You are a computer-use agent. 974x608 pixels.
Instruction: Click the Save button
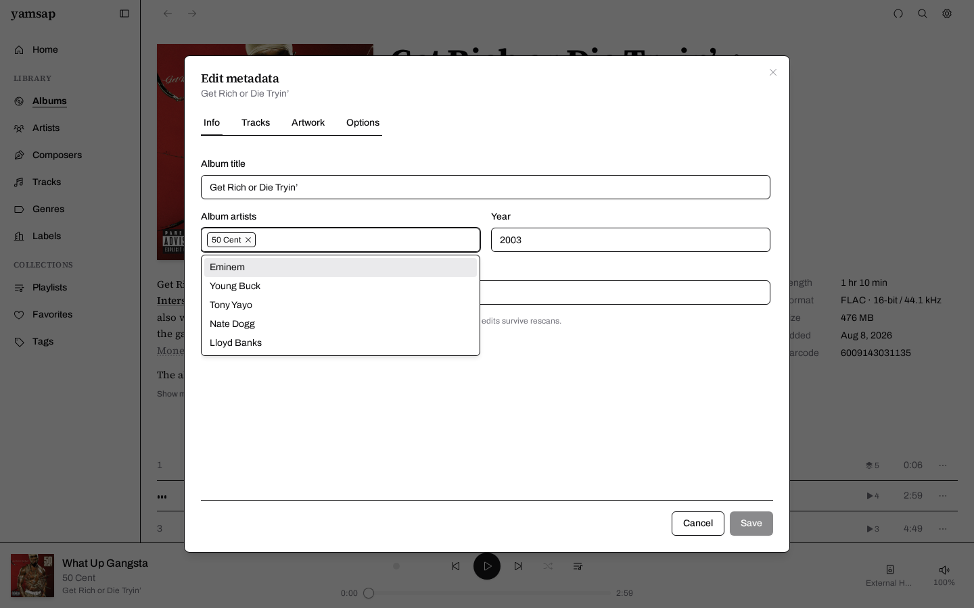pos(751,524)
